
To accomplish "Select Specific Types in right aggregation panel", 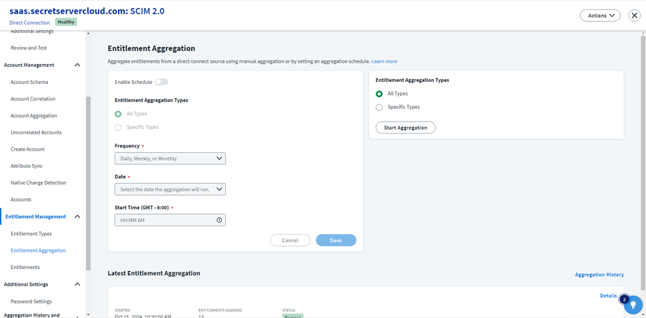I will (x=380, y=107).
